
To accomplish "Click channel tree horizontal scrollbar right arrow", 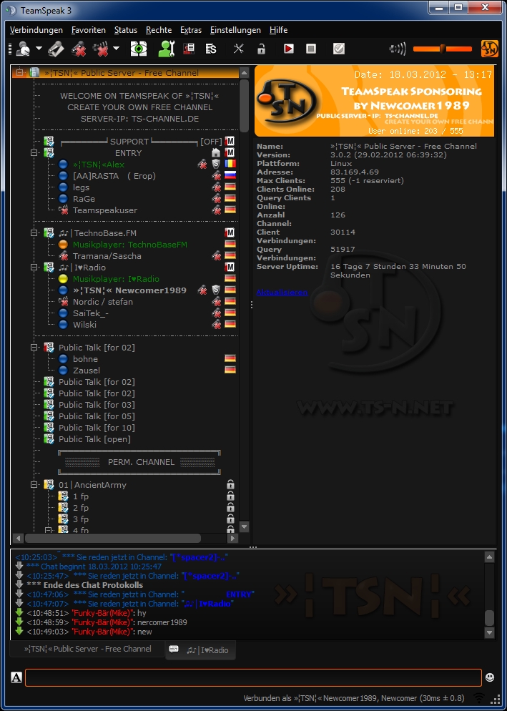I will (x=232, y=538).
